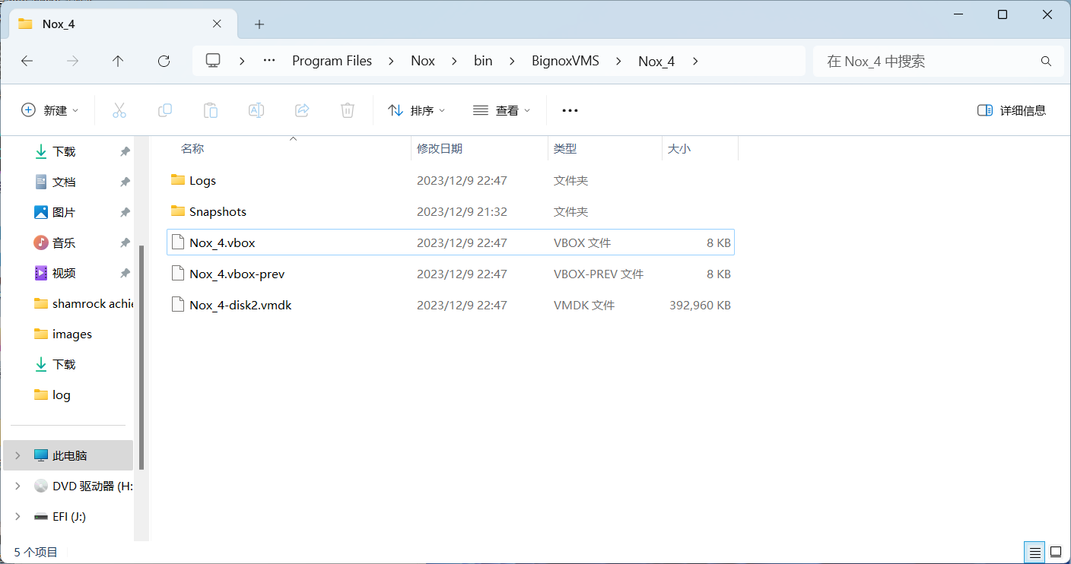The image size is (1071, 564).
Task: Open a new tab with plus button
Action: click(x=259, y=24)
